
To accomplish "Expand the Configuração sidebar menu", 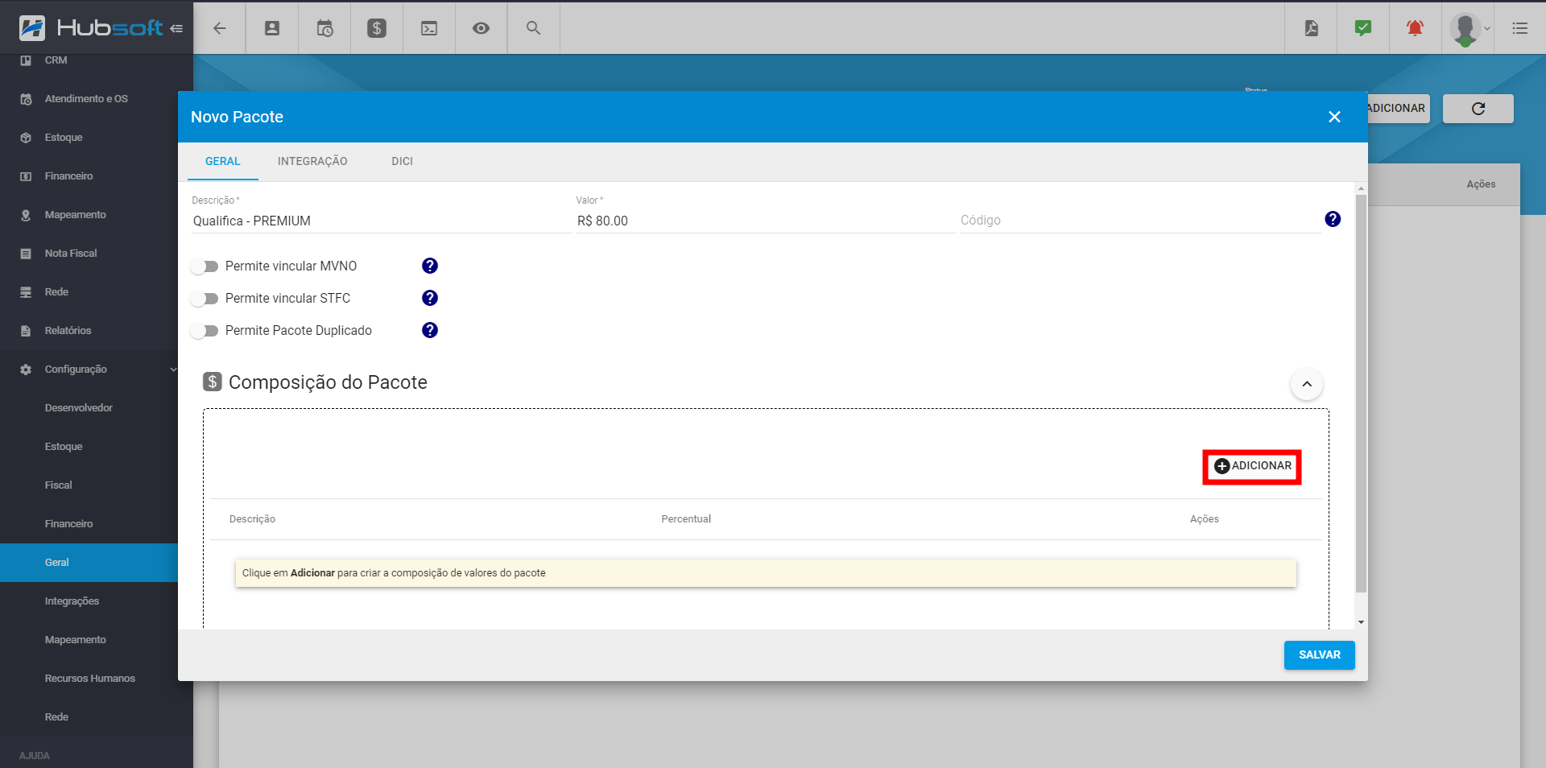I will 97,370.
